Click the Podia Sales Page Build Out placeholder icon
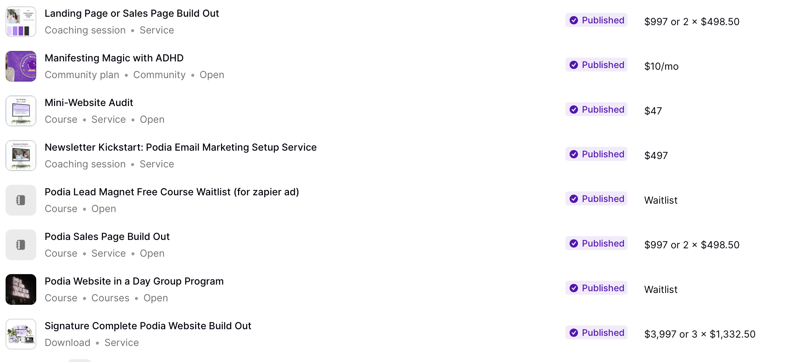The width and height of the screenshot is (792, 362). 21,245
